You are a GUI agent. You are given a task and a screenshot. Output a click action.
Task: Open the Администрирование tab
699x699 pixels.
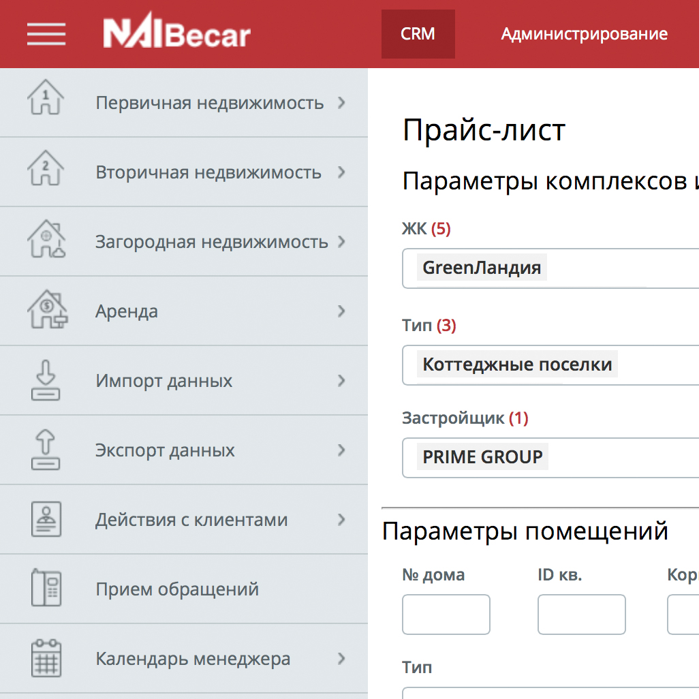click(584, 34)
